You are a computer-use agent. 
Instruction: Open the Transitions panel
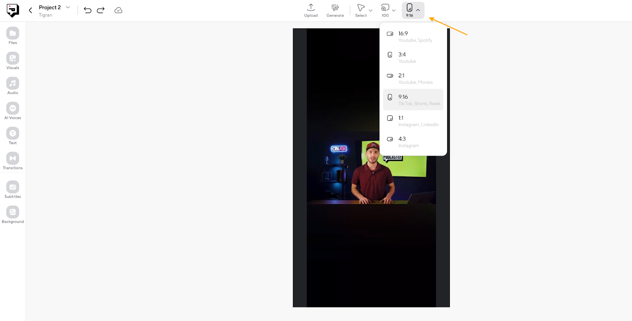coord(13,161)
